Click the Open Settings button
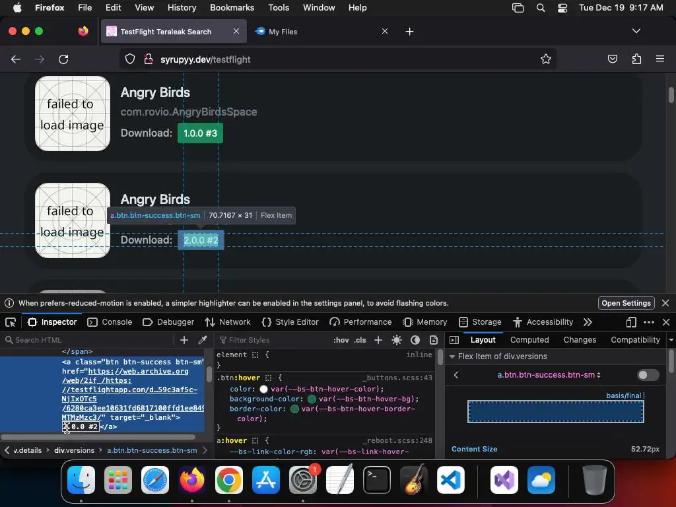 point(626,303)
